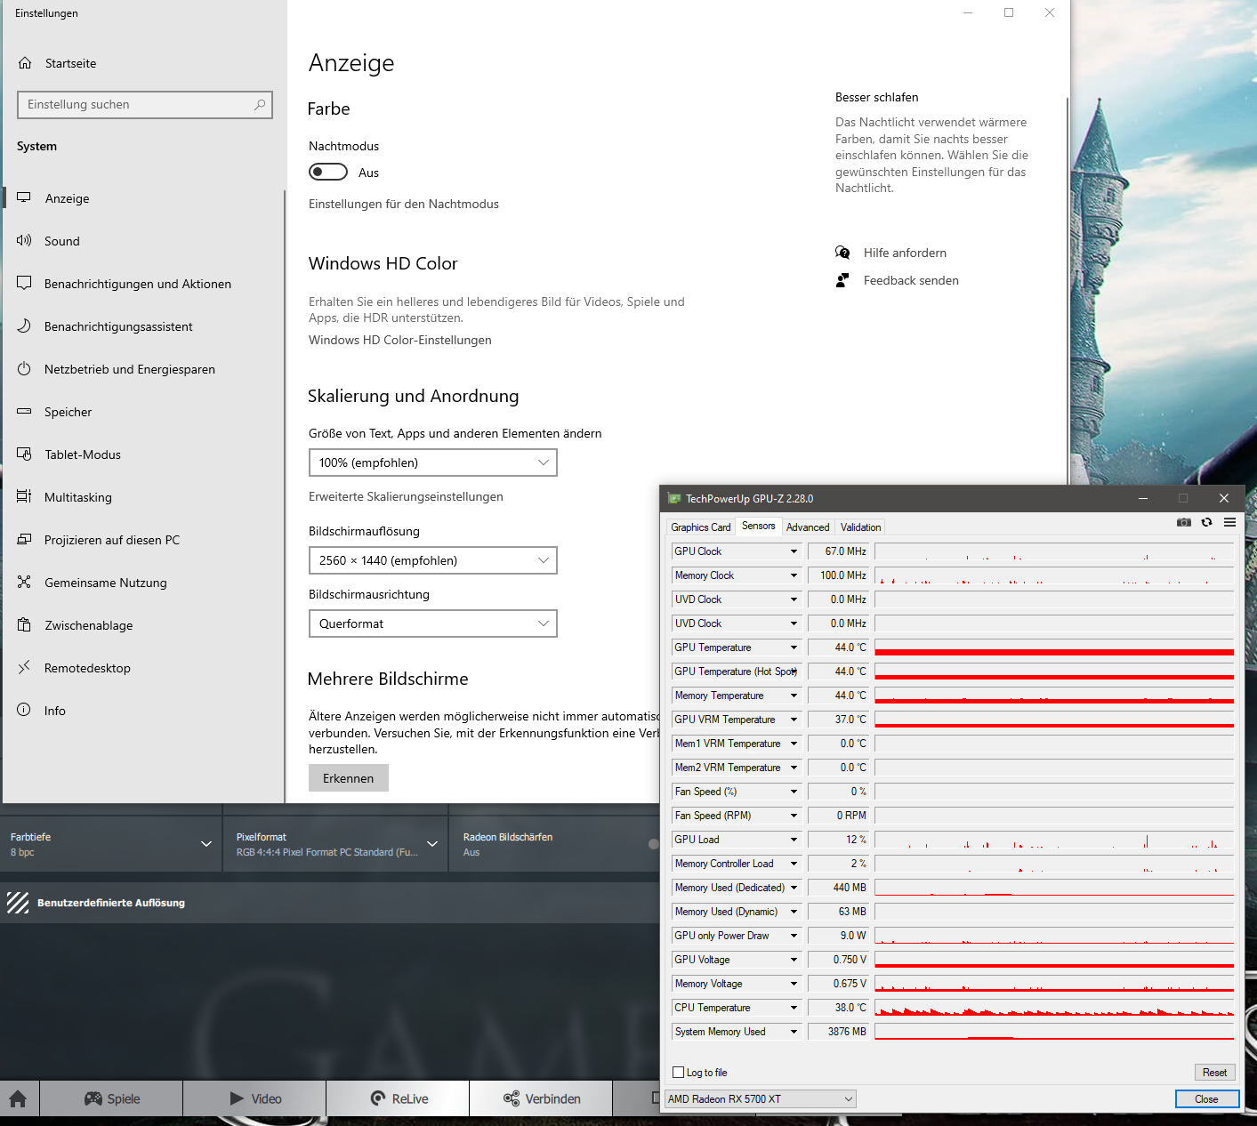
Task: Click GPU-Z screenshot camera icon
Action: (1184, 522)
